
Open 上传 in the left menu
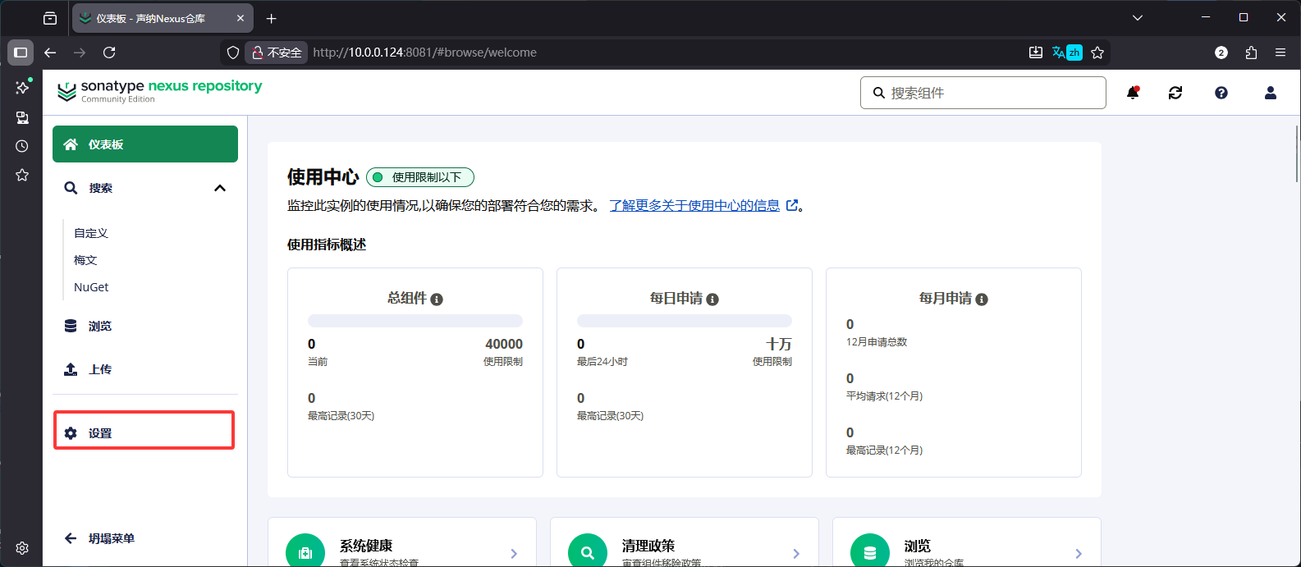145,369
